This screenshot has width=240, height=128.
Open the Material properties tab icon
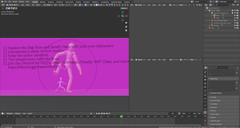click(x=205, y=116)
